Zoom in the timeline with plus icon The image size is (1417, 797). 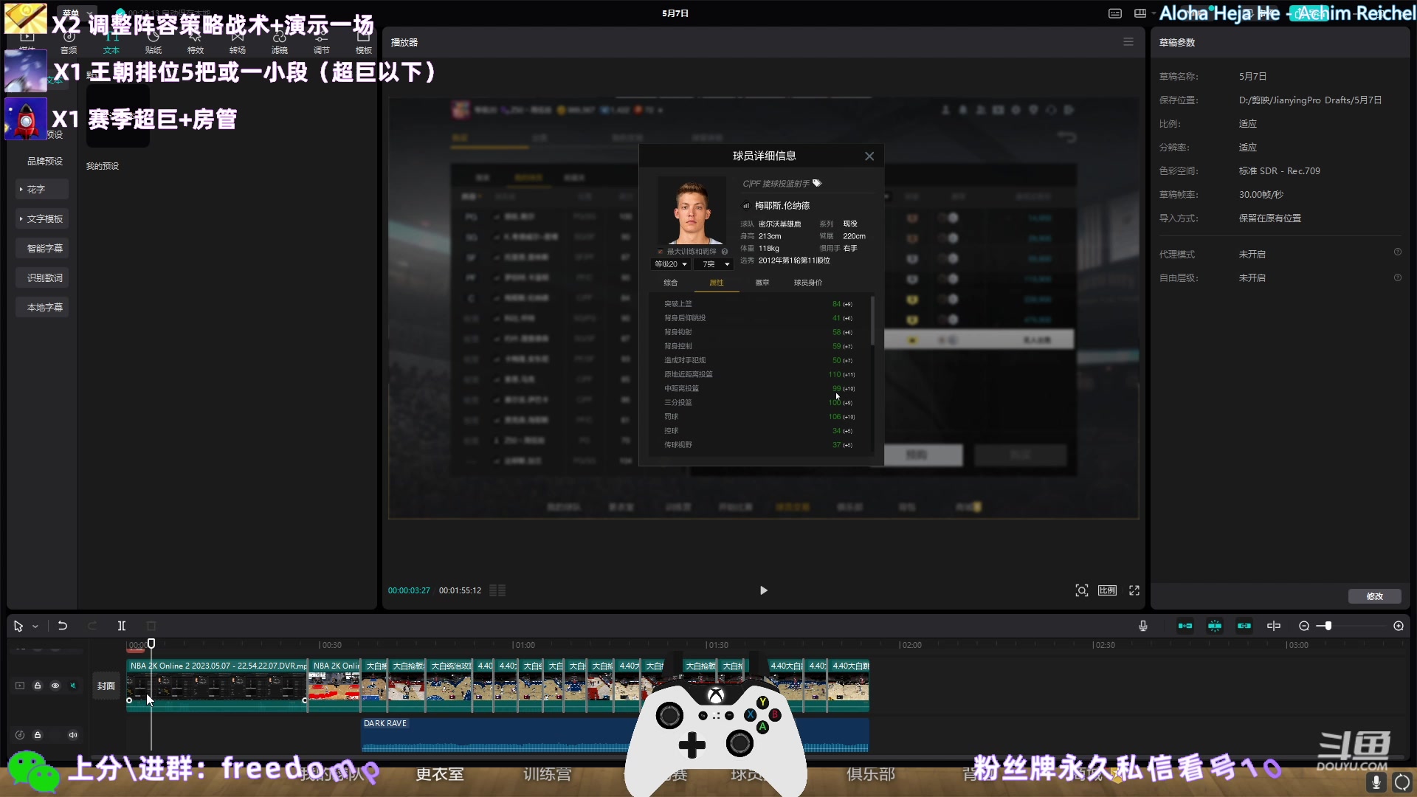click(x=1399, y=626)
